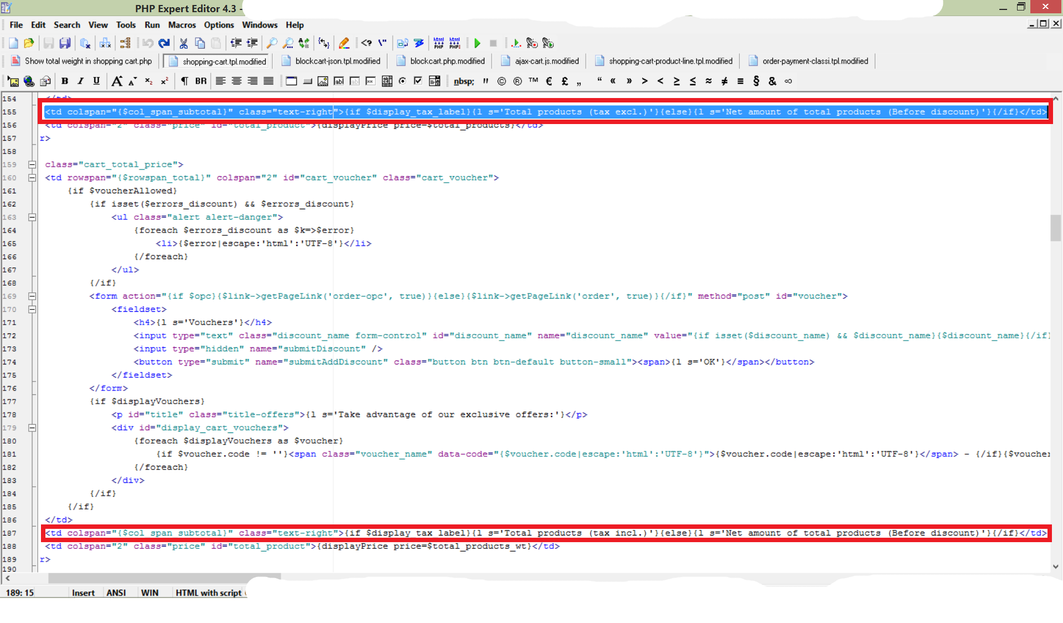This screenshot has width=1063, height=623.
Task: Click the Find magnifier icon
Action: 272,43
